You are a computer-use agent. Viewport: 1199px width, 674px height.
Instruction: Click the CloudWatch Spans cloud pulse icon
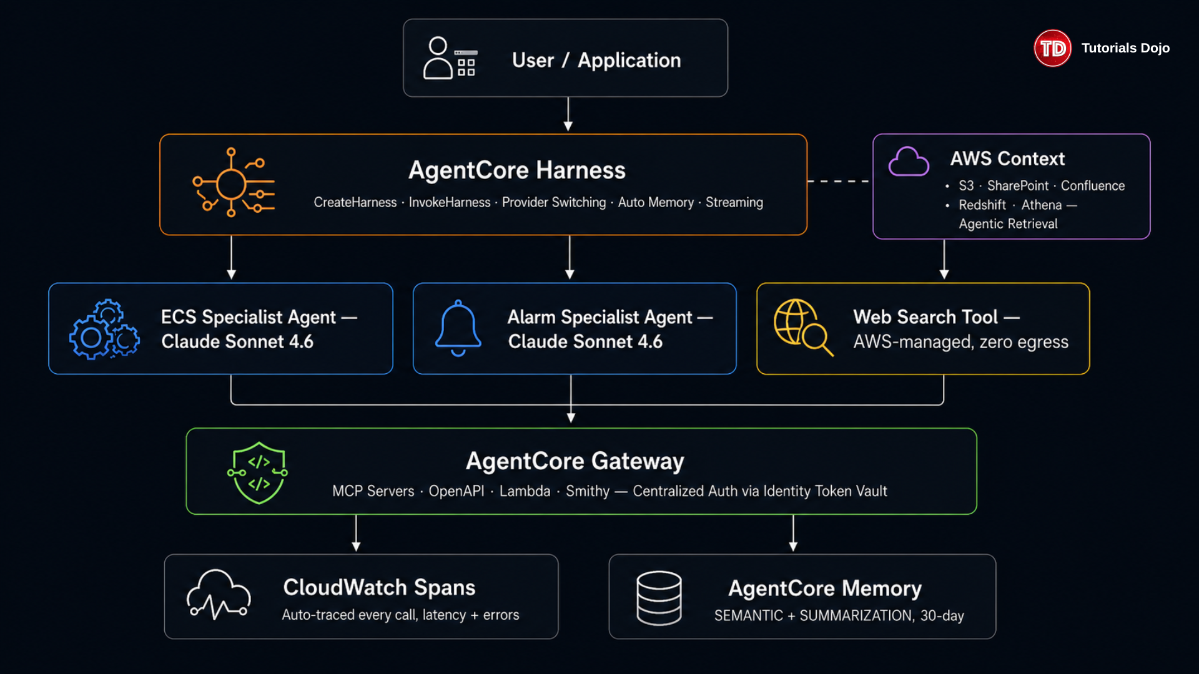pos(219,595)
